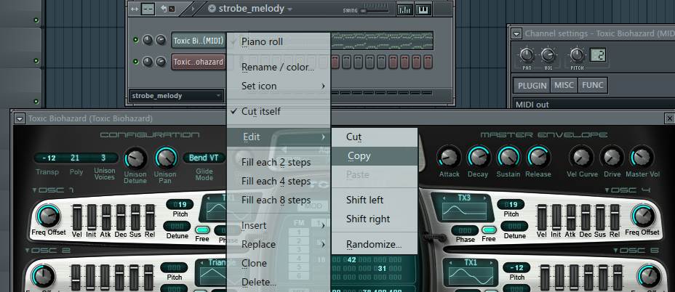Image resolution: width=675 pixels, height=292 pixels.
Task: Click the Unison Detune knob
Action: click(x=135, y=158)
